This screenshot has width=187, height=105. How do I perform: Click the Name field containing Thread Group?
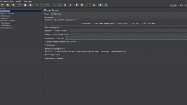118,14
